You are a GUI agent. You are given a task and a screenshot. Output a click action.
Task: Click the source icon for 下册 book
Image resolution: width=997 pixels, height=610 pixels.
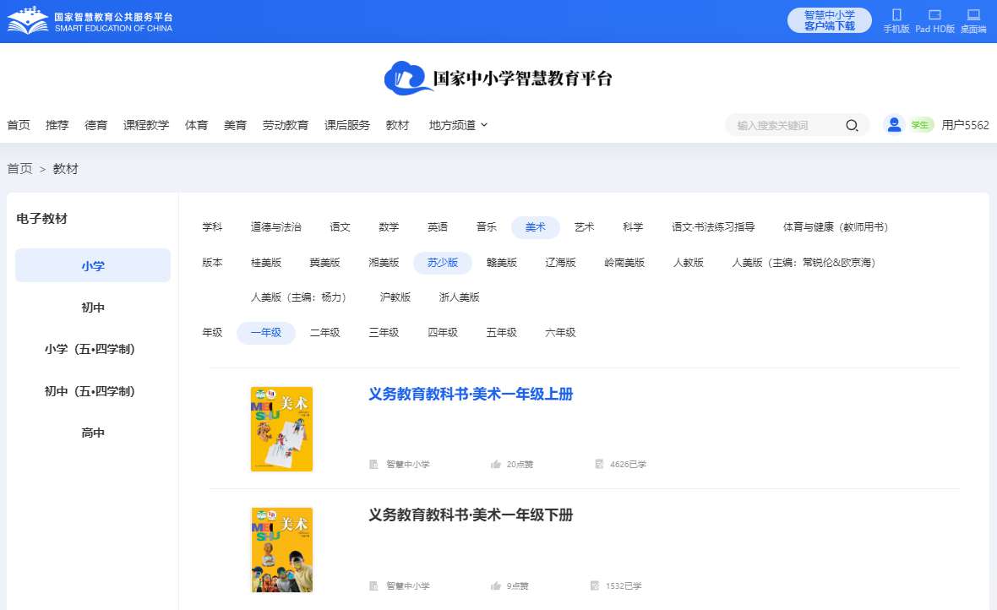373,585
